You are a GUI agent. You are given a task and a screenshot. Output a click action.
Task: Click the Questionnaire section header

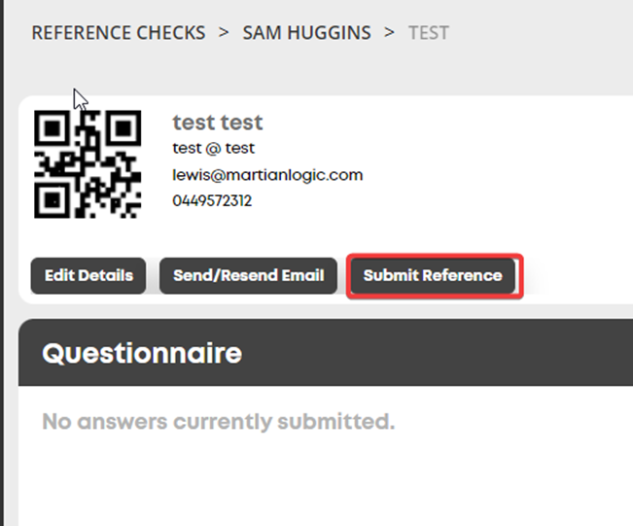(326, 352)
